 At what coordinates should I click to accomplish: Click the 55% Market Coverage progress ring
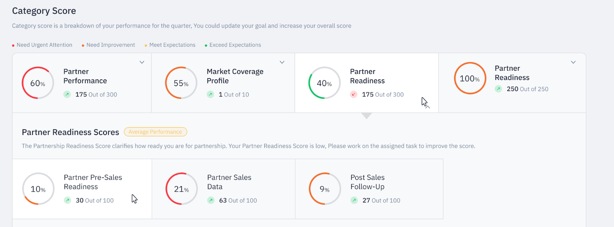181,83
